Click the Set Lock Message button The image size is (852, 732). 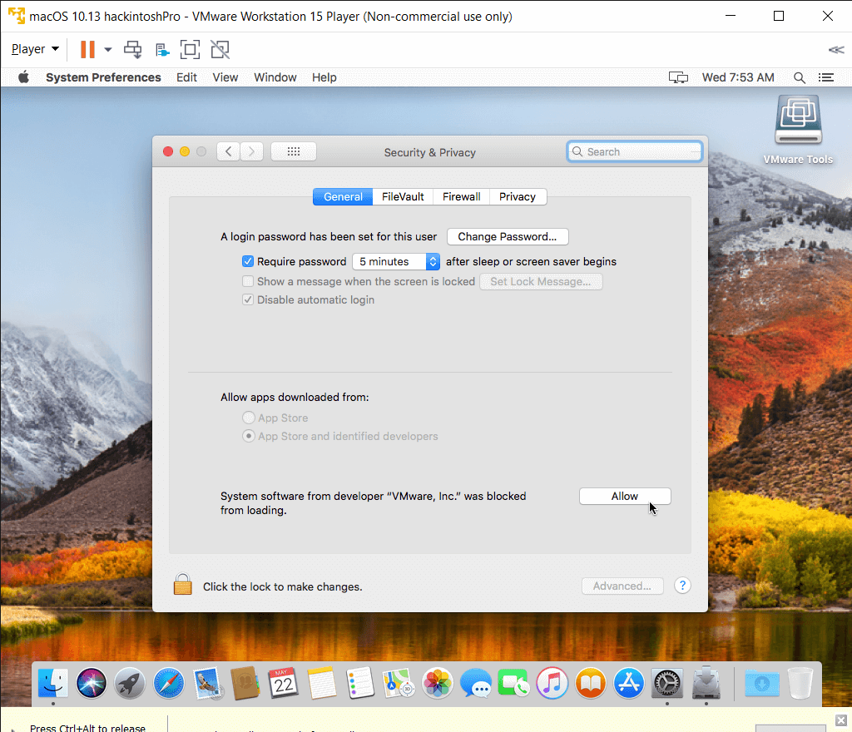click(x=541, y=281)
